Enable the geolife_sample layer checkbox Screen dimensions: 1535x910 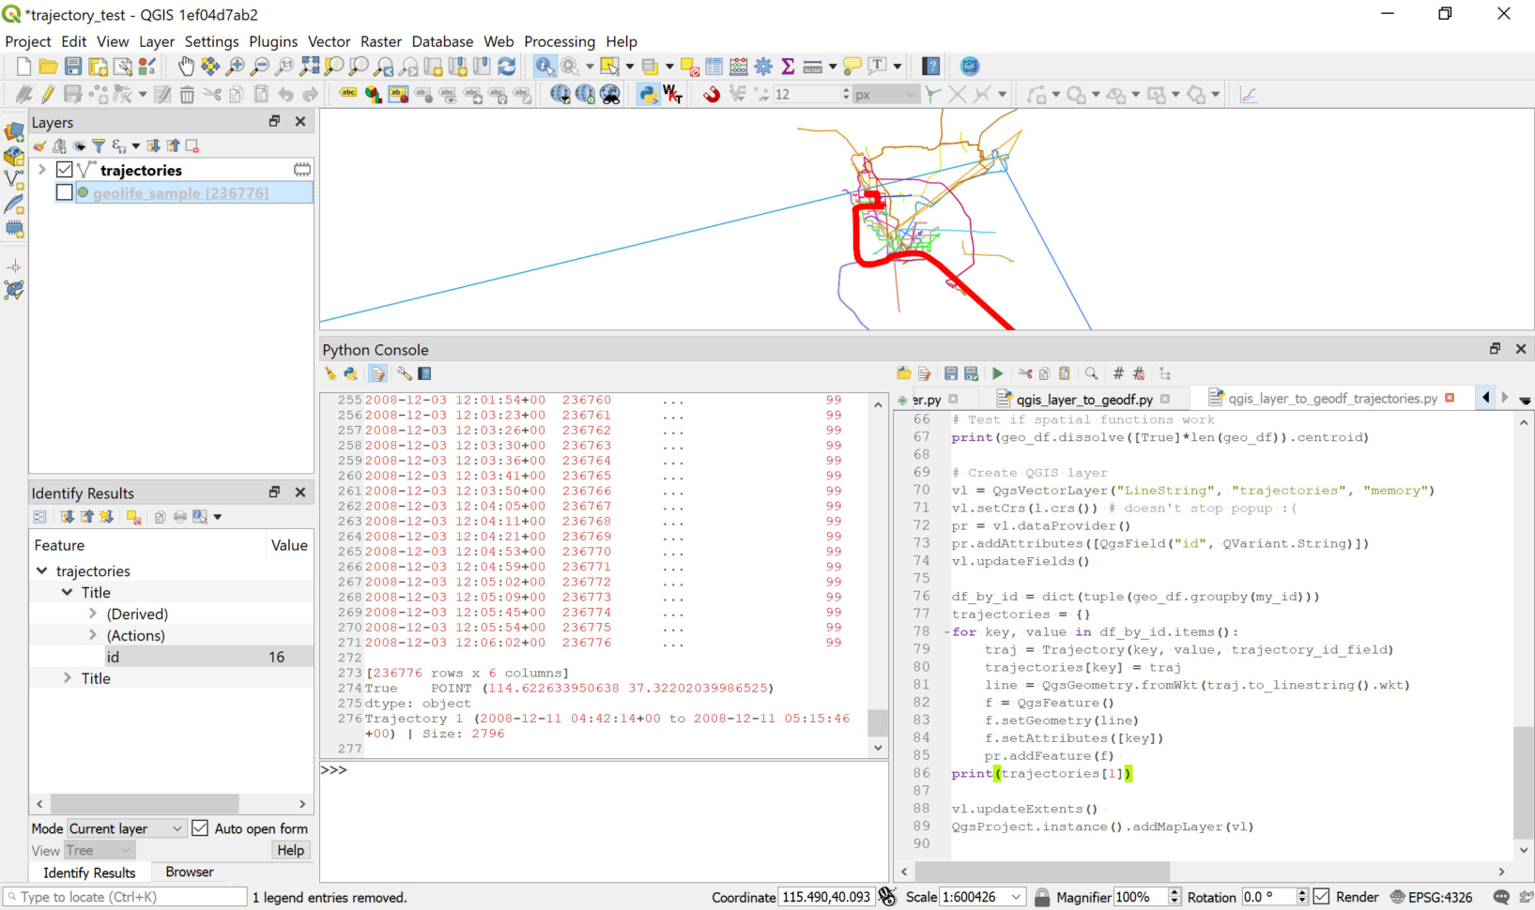click(x=64, y=192)
